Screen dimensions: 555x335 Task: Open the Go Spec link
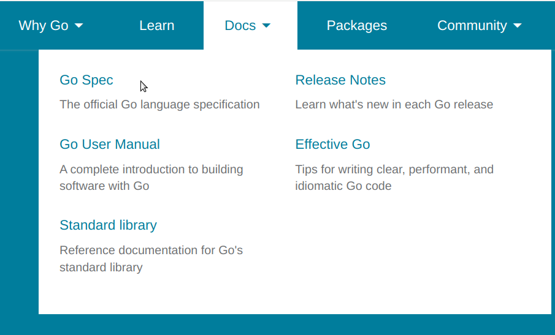click(x=86, y=80)
